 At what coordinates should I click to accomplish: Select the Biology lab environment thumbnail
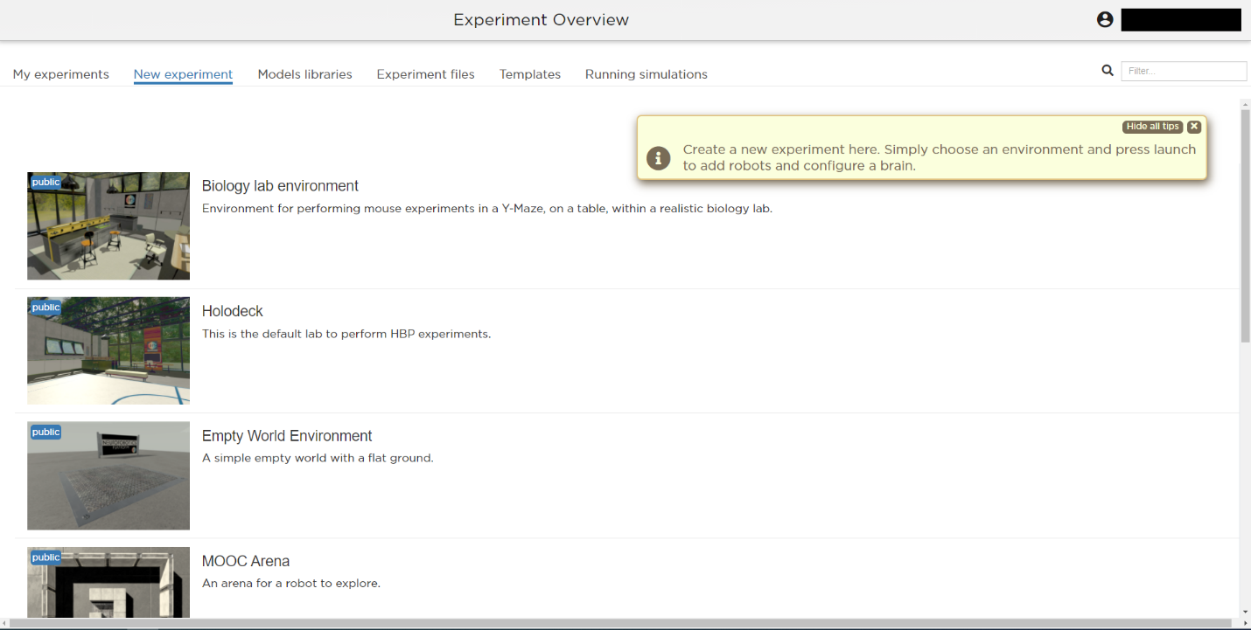tap(108, 225)
